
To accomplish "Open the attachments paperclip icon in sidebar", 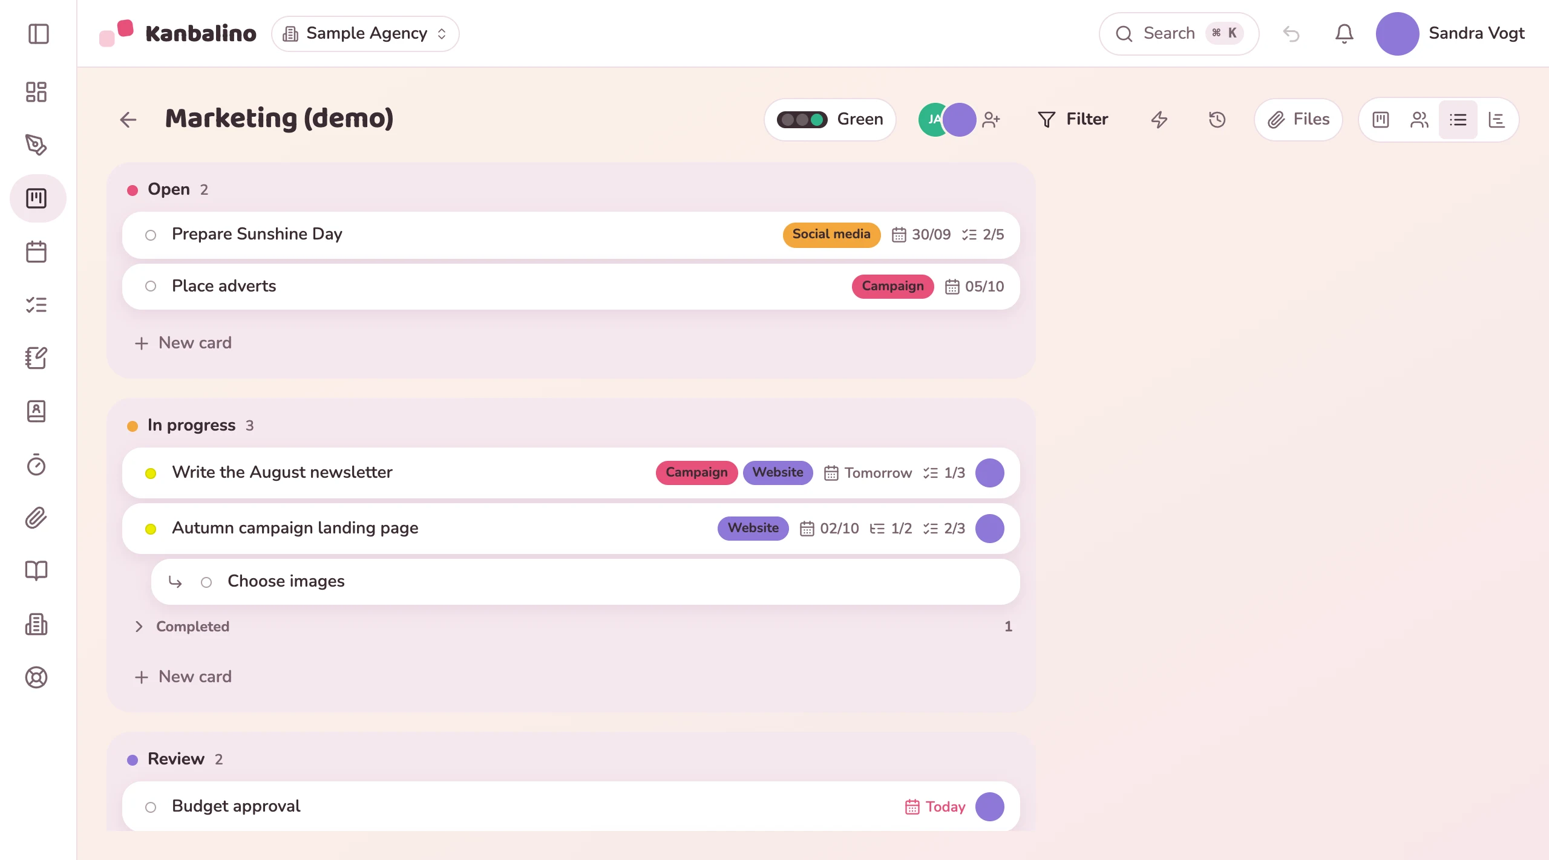I will [x=36, y=518].
